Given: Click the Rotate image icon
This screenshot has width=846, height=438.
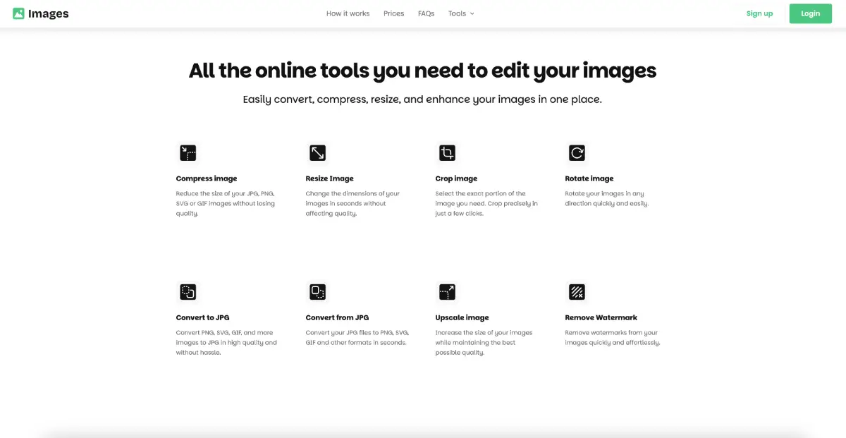Looking at the screenshot, I should pos(577,153).
